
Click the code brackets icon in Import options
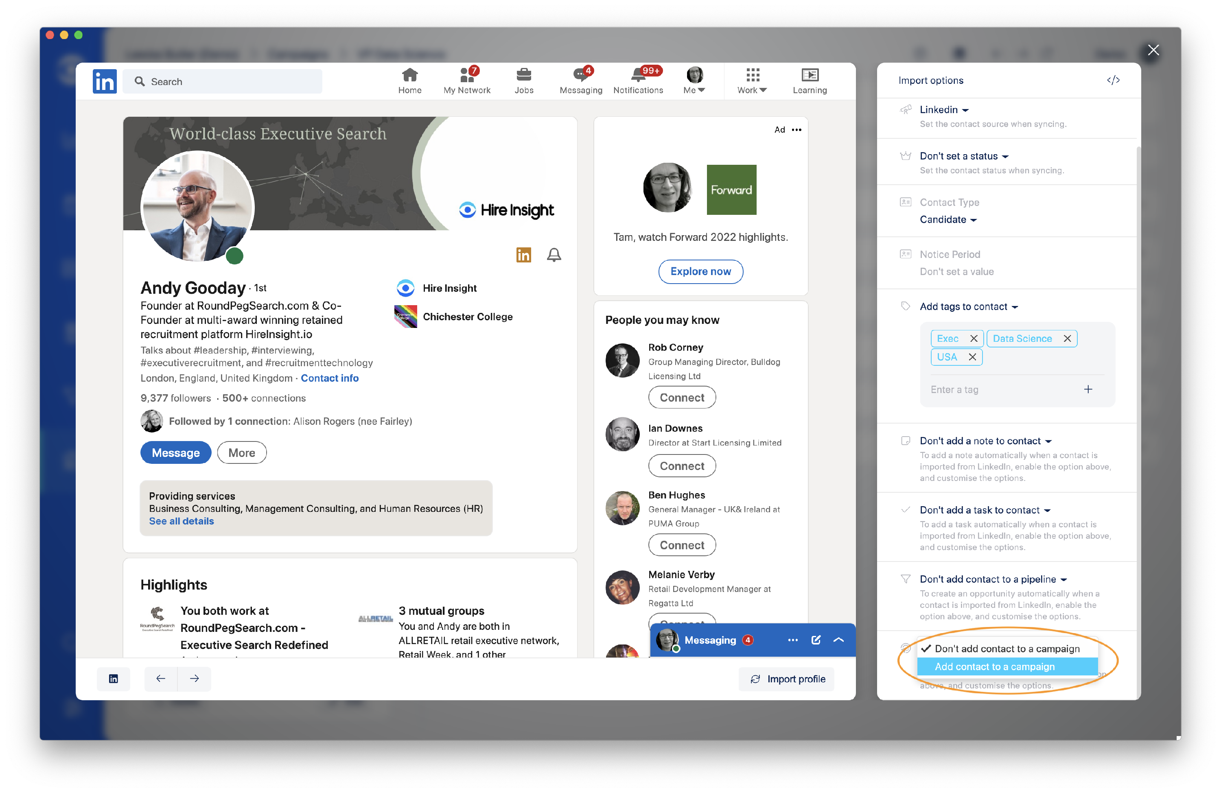1113,80
